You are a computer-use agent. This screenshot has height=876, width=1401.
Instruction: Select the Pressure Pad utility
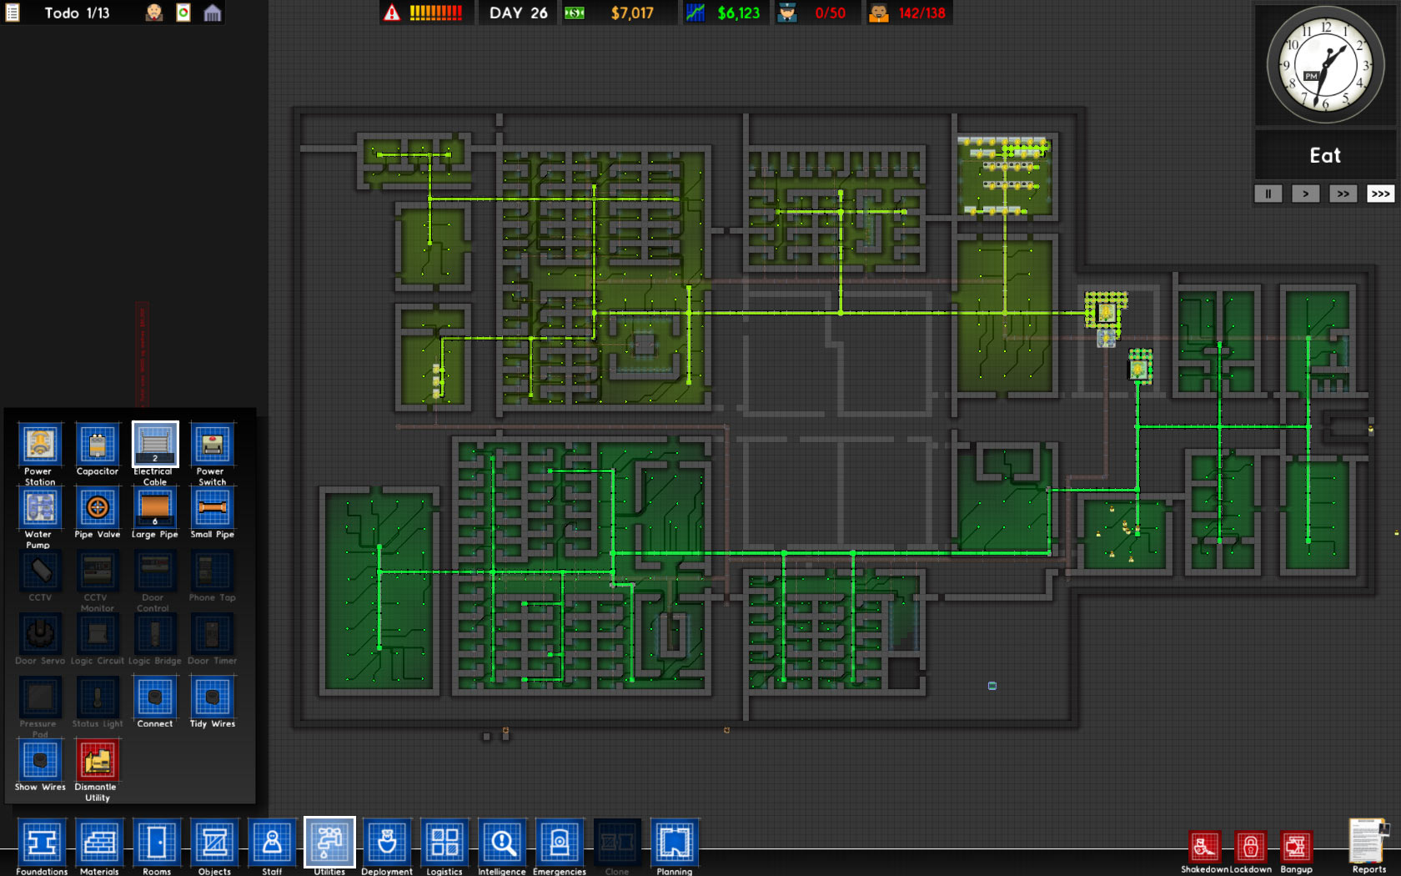coord(40,697)
